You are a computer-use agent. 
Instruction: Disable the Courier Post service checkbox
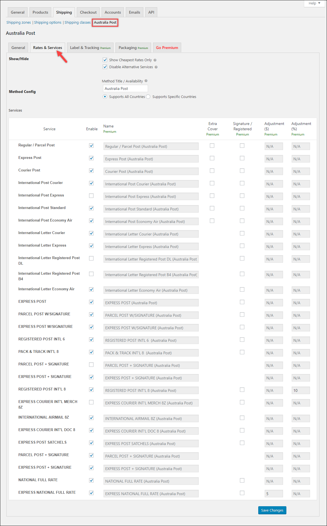point(91,171)
